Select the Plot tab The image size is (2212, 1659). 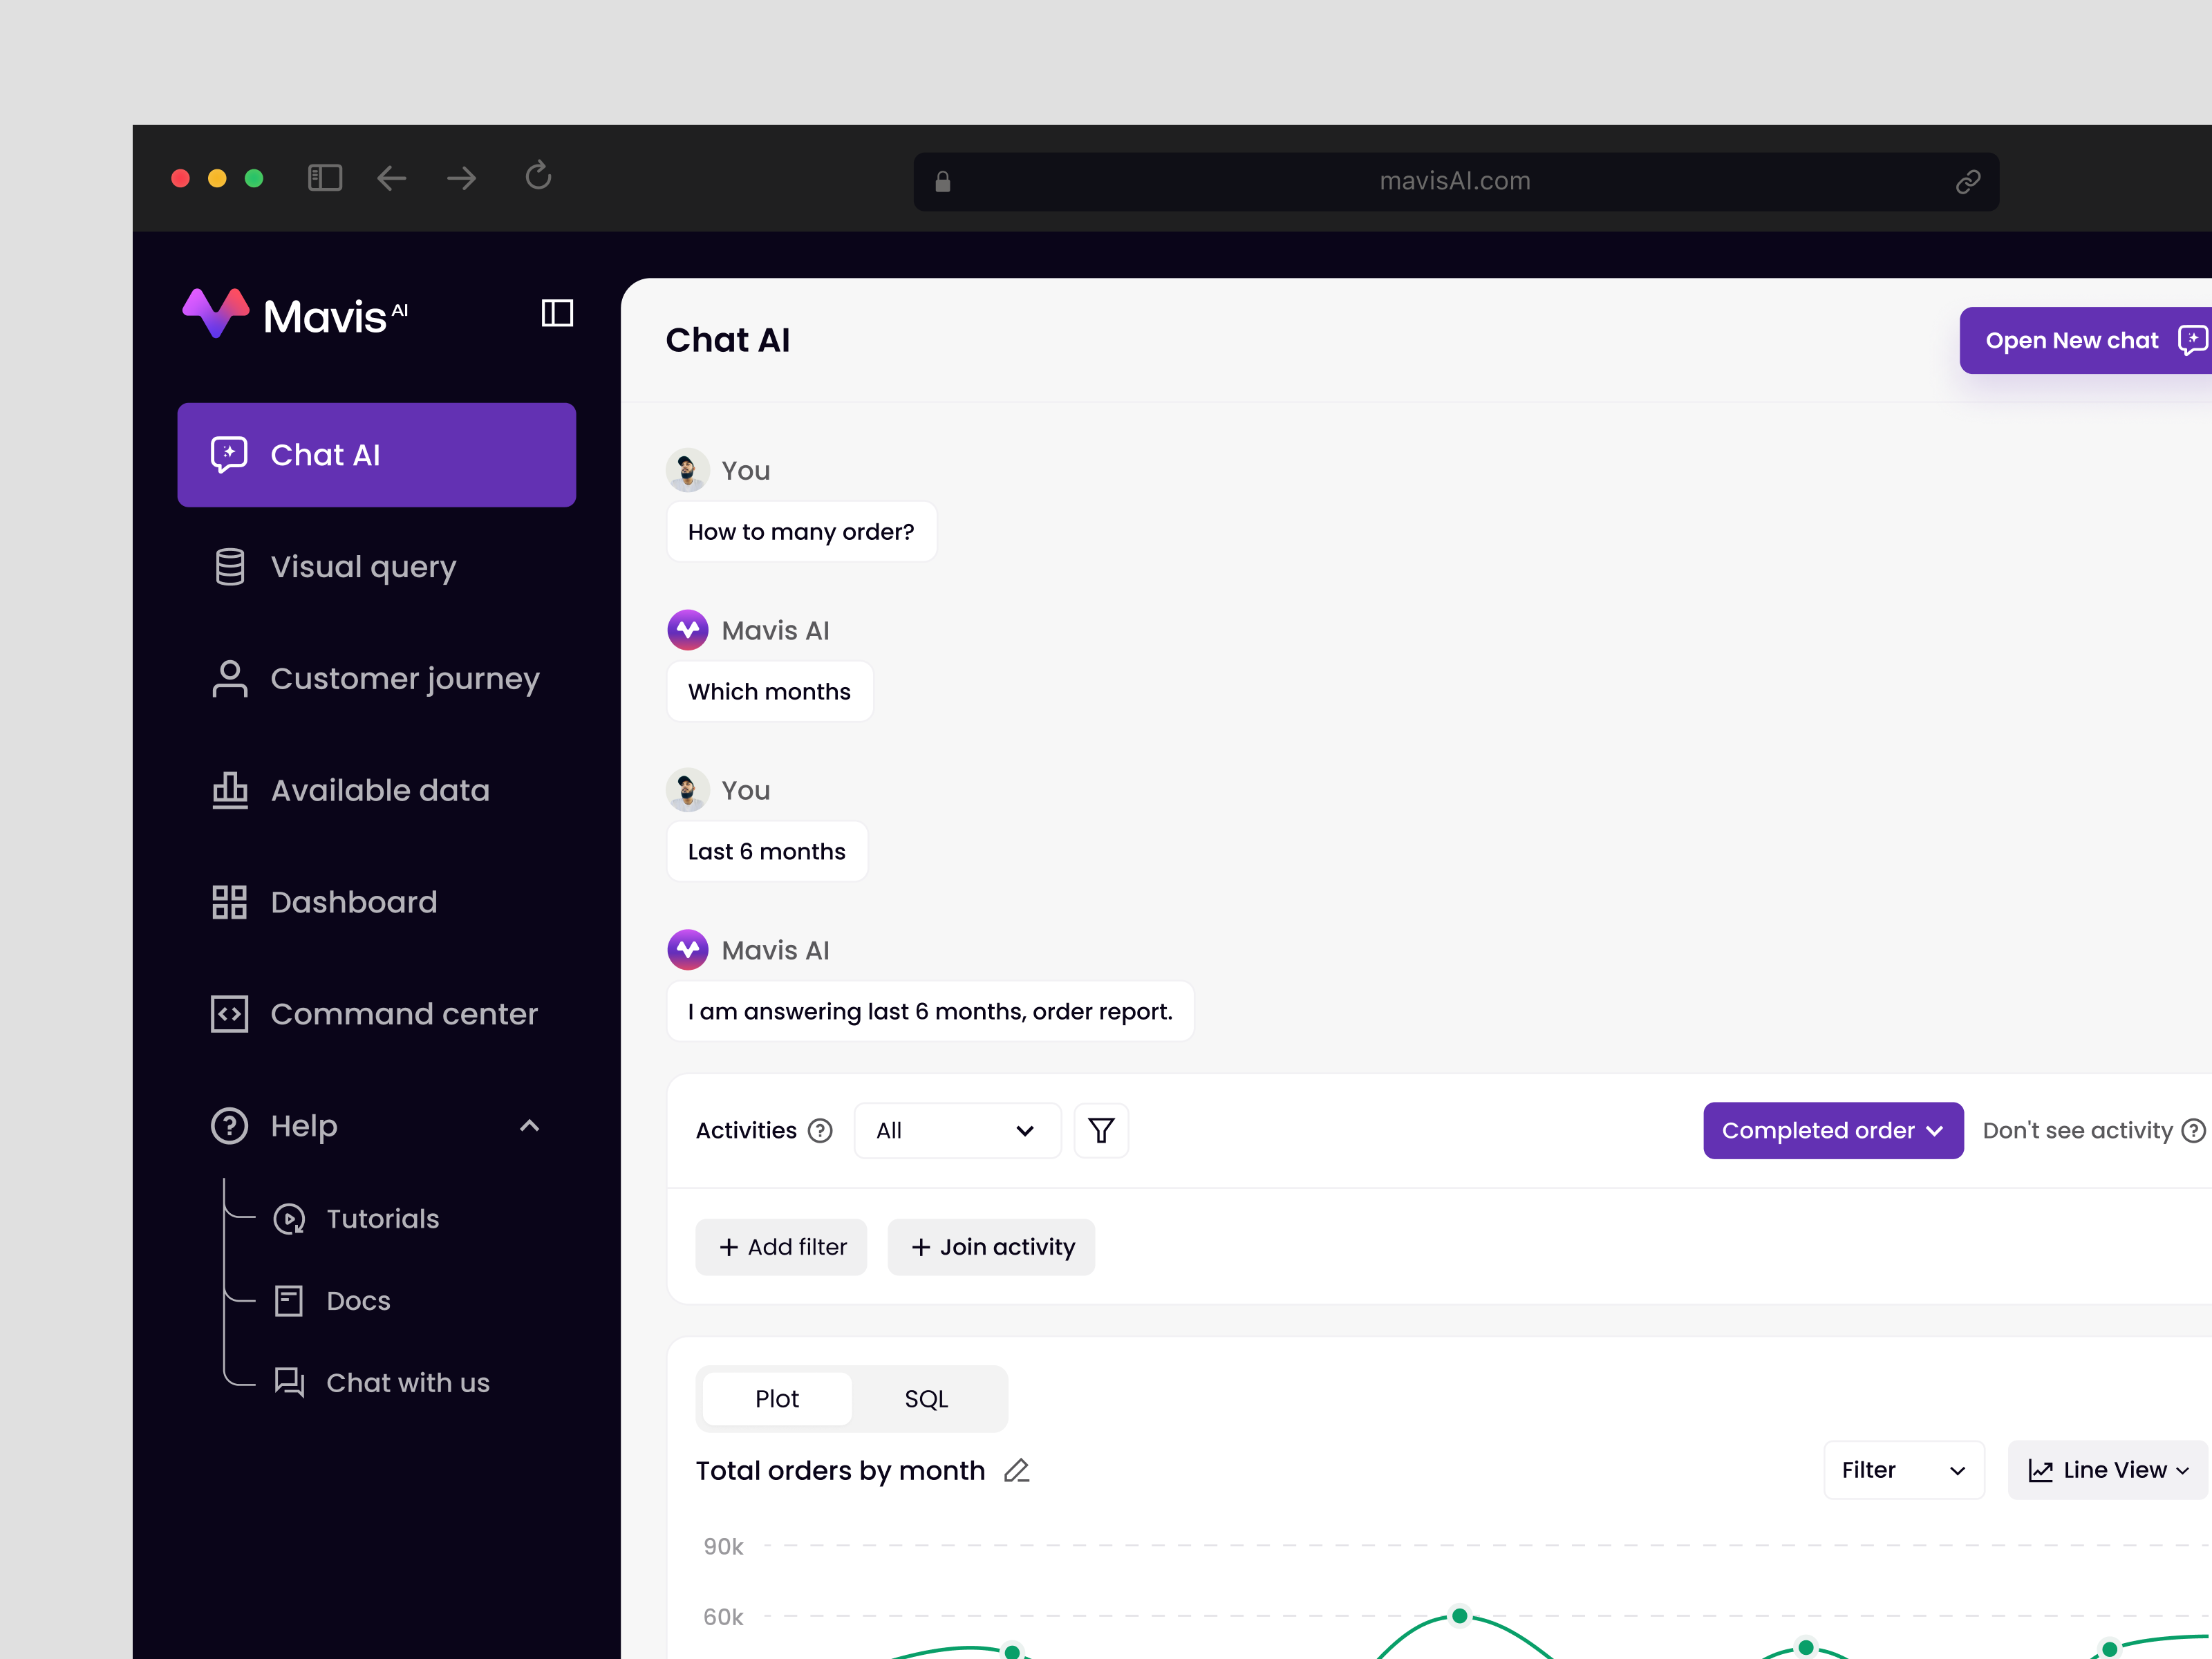(776, 1399)
